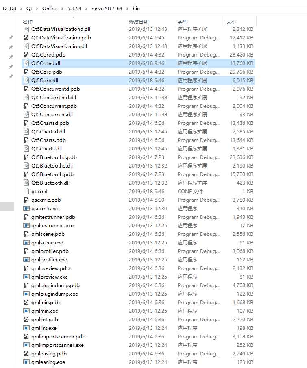Click the 13,760 KB size of Qt5Cored.dll
Image resolution: width=307 pixels, height=368 pixels.
[241, 63]
